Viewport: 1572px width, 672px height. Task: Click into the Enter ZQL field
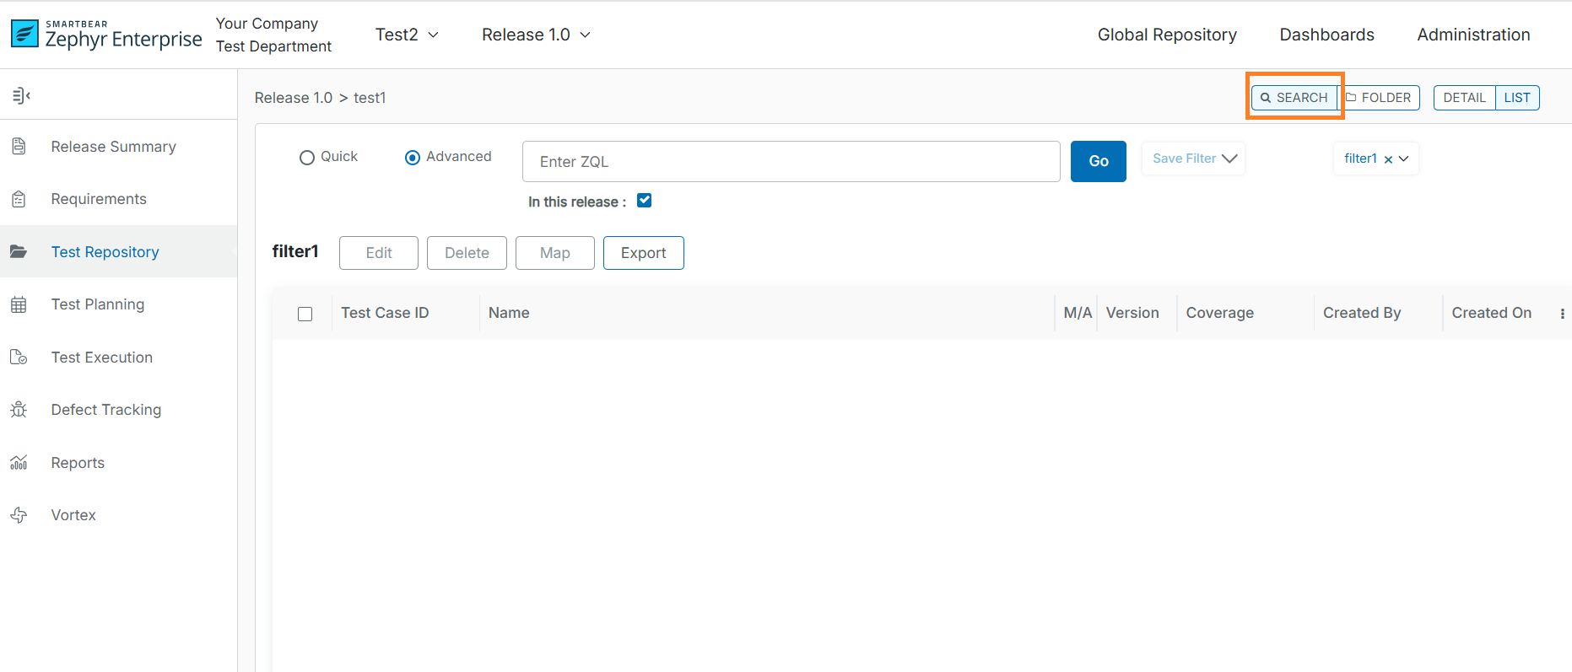pos(791,162)
